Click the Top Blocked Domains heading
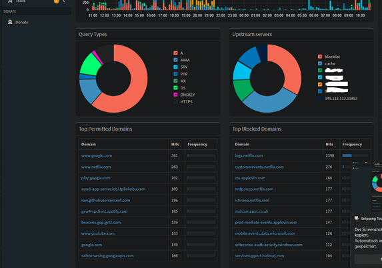The height and width of the screenshot is (268, 382). point(257,129)
